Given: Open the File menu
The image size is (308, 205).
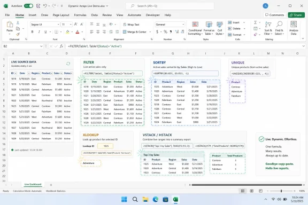Looking at the screenshot, I should (x=7, y=15).
